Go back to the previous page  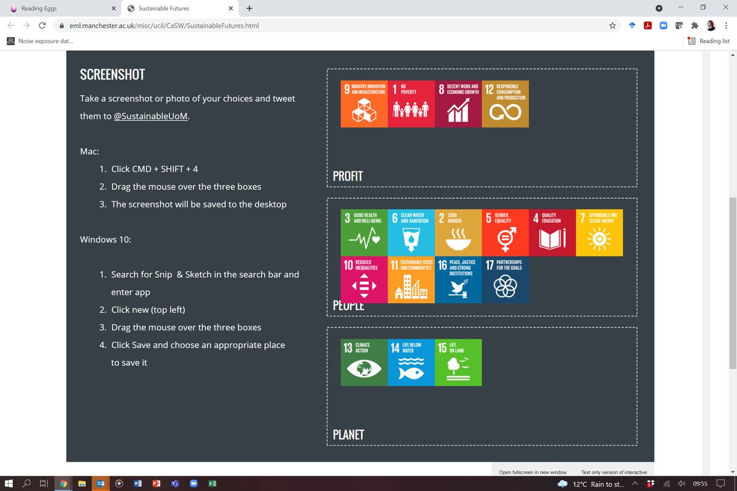click(11, 26)
